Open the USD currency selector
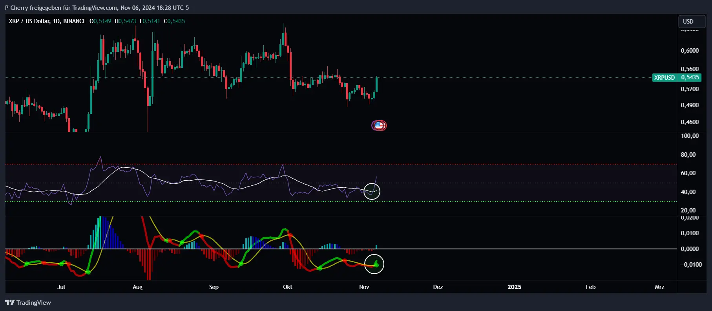The image size is (712, 311). pos(692,22)
